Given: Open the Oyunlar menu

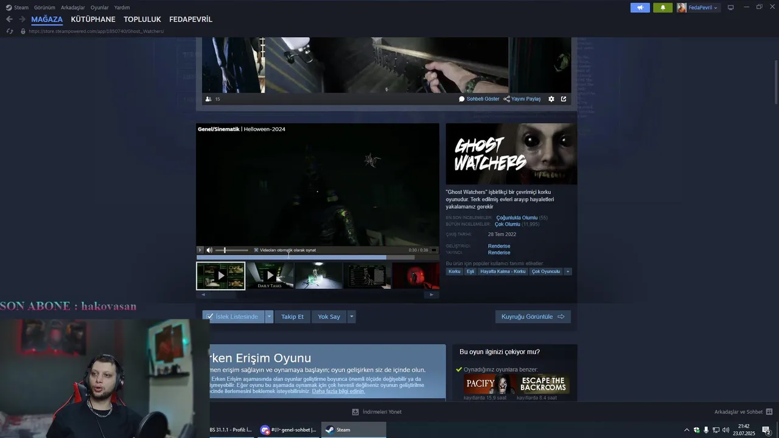Looking at the screenshot, I should click(x=99, y=7).
